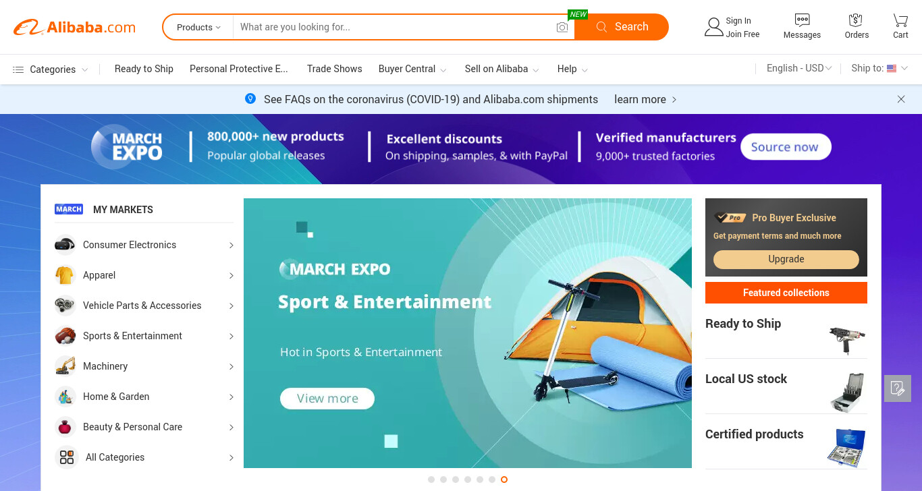Expand the Sell on Alibaba menu
Image resolution: width=922 pixels, height=491 pixels.
pyautogui.click(x=535, y=70)
